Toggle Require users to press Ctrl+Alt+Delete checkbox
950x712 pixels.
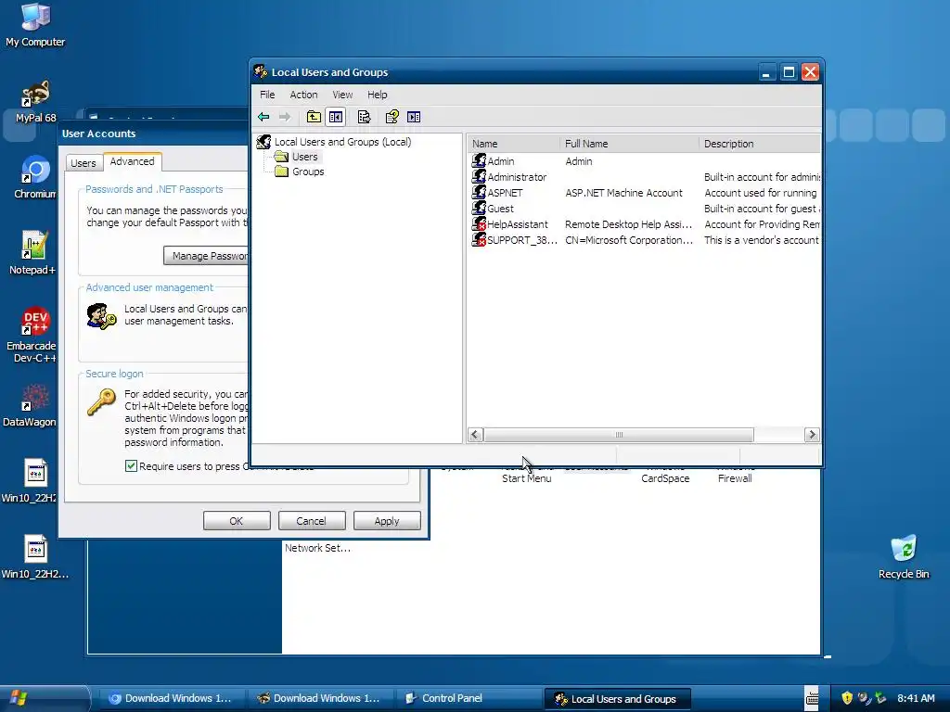[131, 465]
